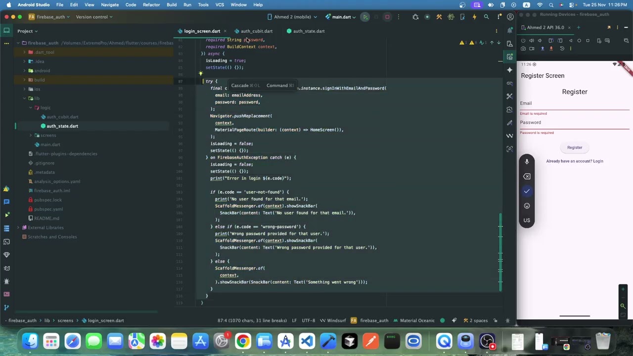Toggle US keyboard language on emulator panel
The width and height of the screenshot is (633, 356).
[x=527, y=221]
